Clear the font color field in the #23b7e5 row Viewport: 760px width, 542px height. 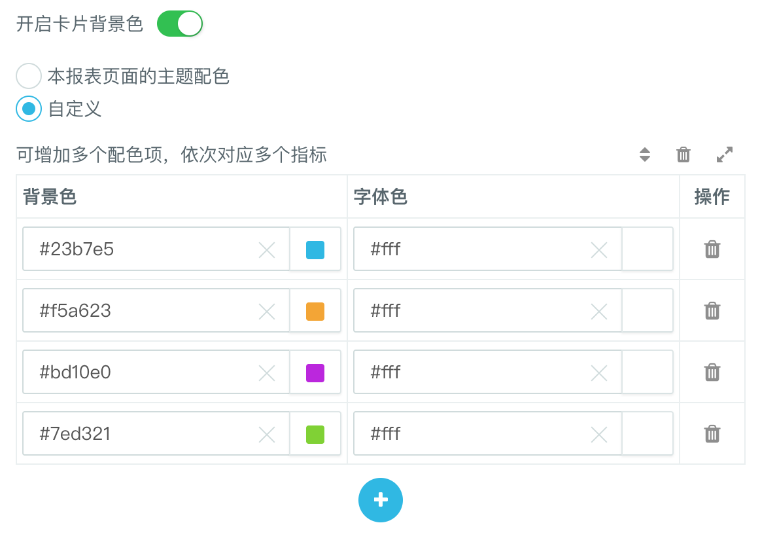pos(599,250)
